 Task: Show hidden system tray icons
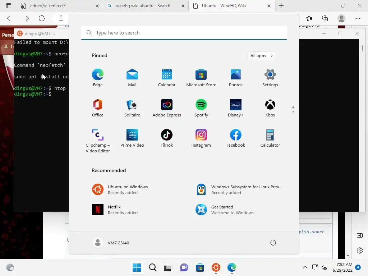pos(305,267)
